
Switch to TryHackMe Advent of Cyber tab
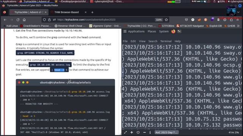tap(29, 12)
